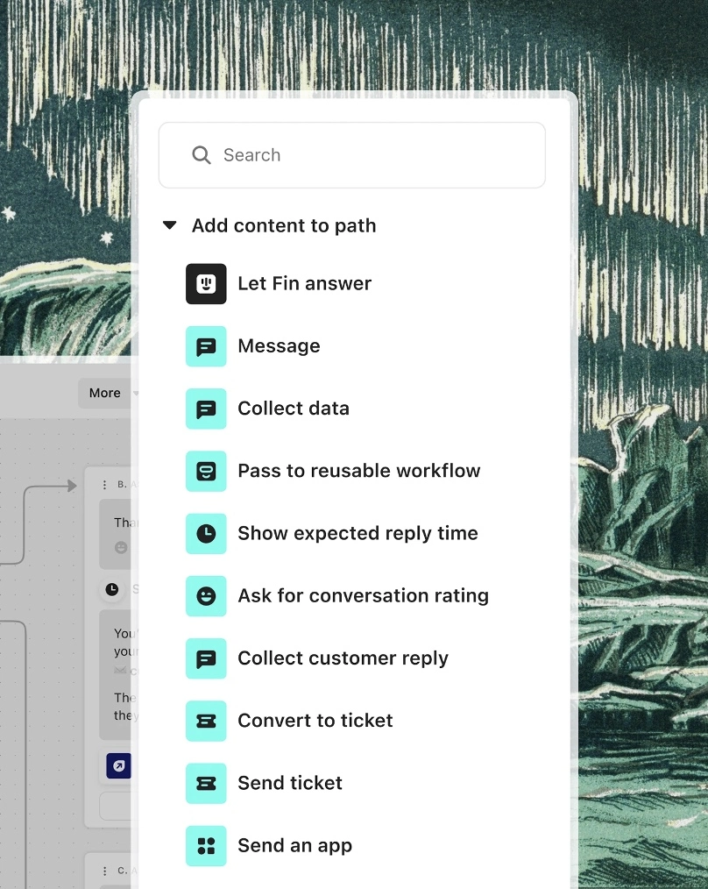Image resolution: width=708 pixels, height=889 pixels.
Task: Collapse the Add content to path section
Action: coord(170,225)
